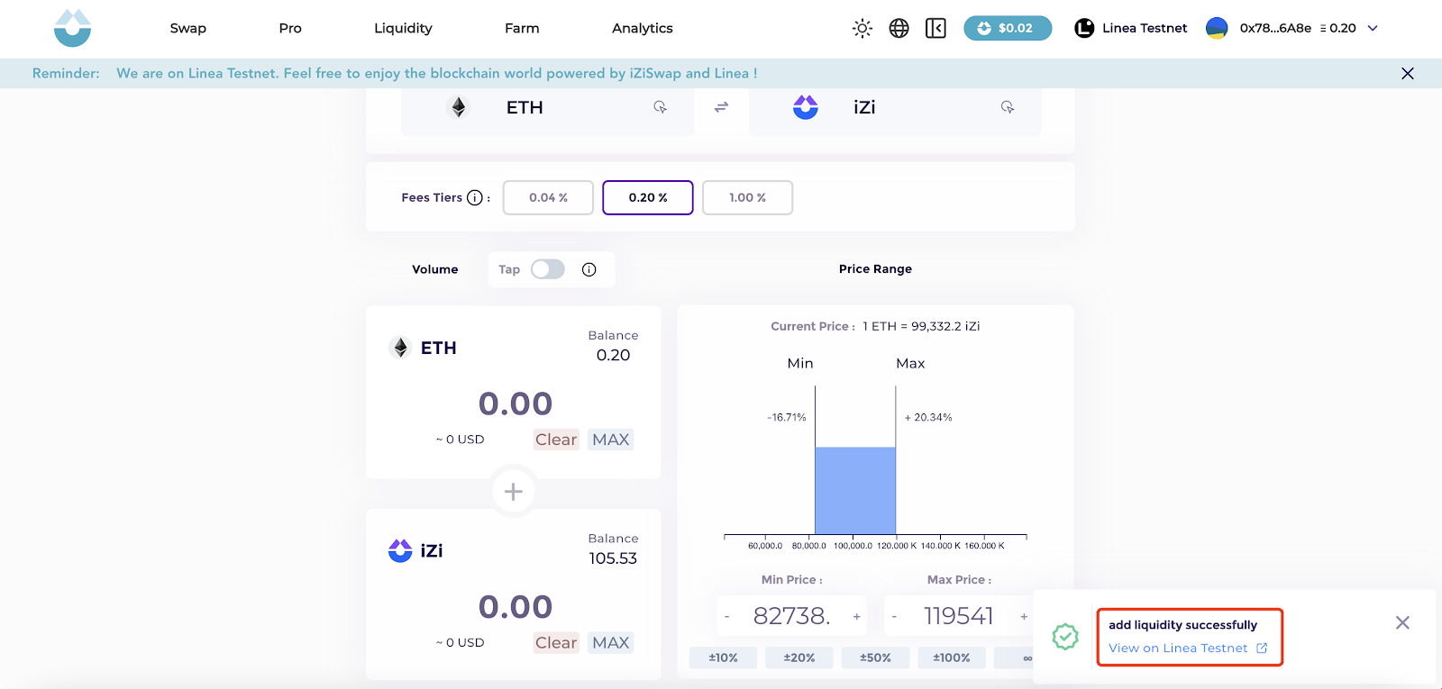Select the 1.00 % fee tier
The height and width of the screenshot is (689, 1442).
tap(747, 197)
